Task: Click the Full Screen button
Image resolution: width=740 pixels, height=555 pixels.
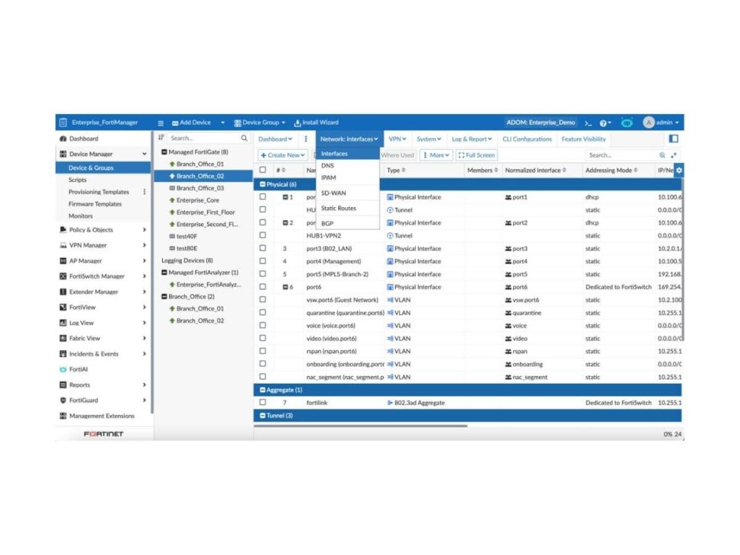Action: 476,155
